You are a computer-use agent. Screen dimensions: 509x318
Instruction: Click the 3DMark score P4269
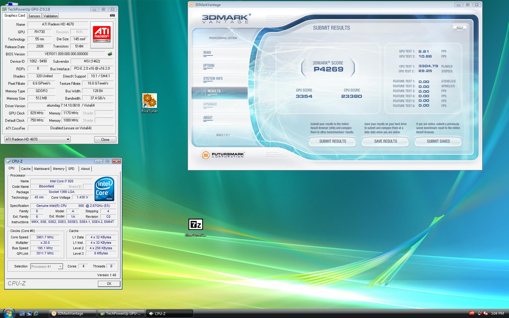tap(328, 69)
